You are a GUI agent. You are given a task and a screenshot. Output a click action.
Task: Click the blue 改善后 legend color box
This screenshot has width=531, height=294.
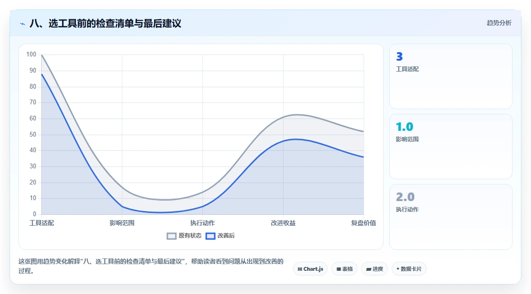coord(211,236)
